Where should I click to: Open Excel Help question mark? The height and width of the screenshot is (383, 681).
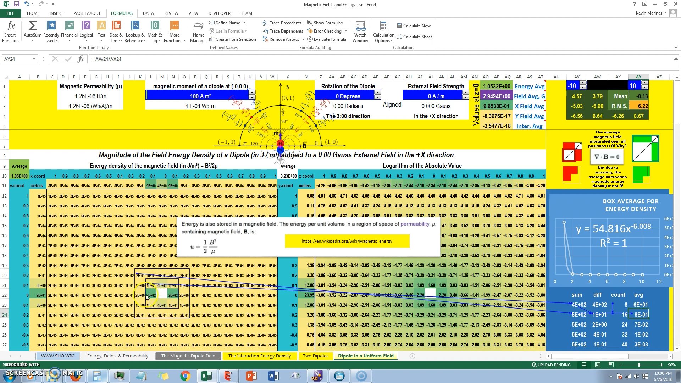point(634,4)
